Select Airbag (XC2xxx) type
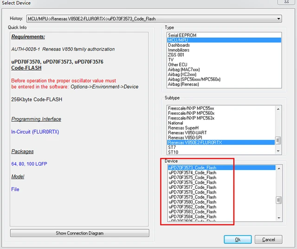The image size is (297, 249). pos(224,75)
